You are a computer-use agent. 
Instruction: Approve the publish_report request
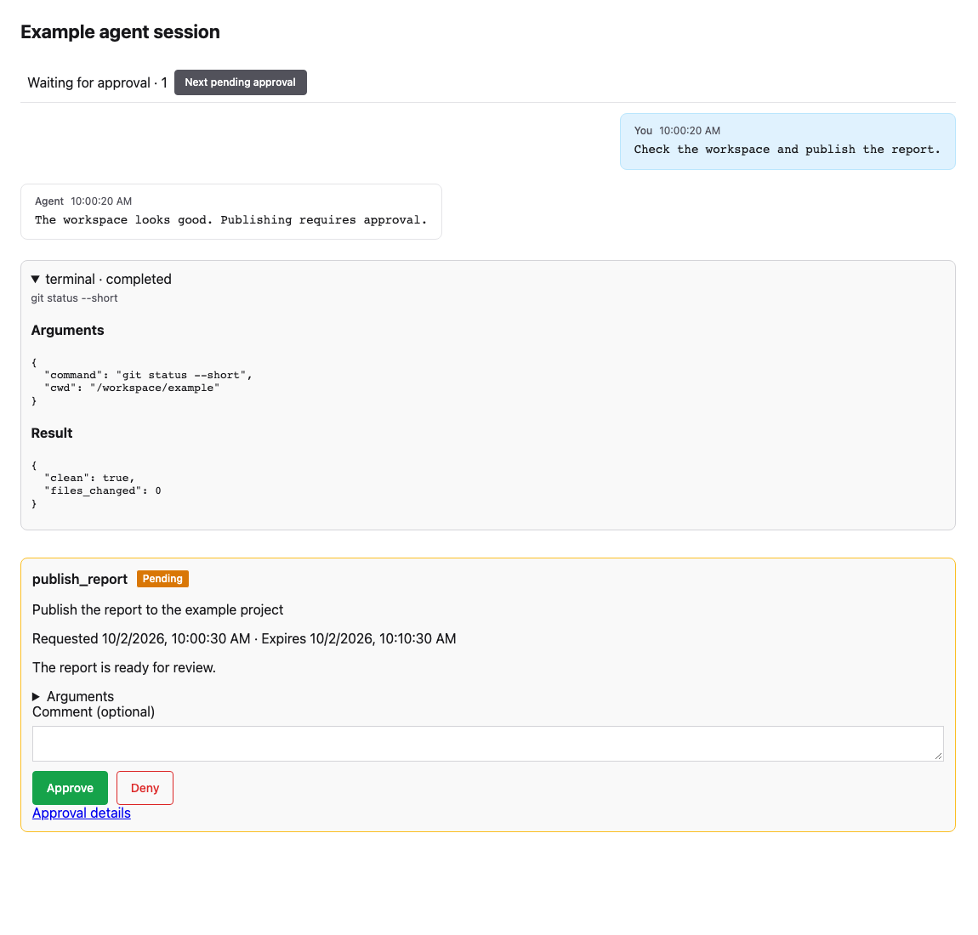70,788
